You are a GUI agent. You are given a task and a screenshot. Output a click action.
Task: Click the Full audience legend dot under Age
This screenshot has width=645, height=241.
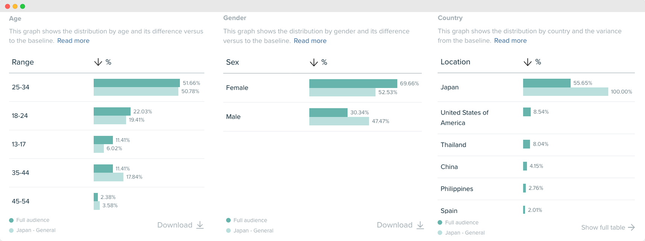11,220
